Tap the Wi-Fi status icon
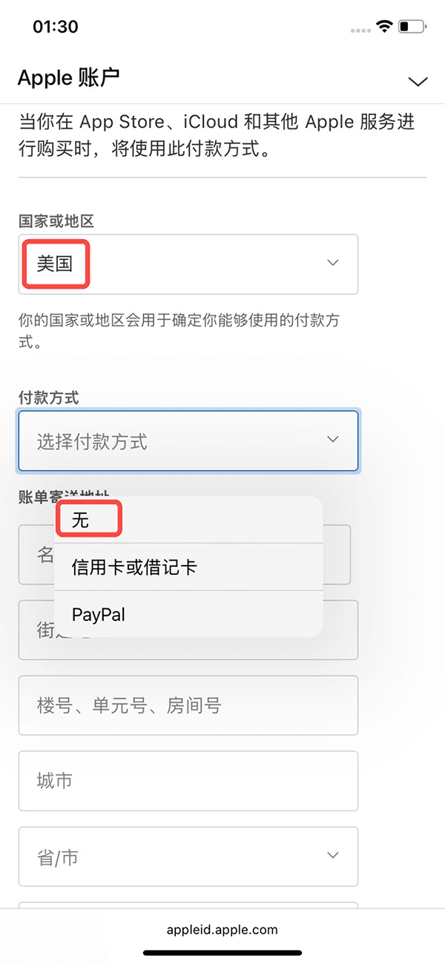Image resolution: width=445 pixels, height=964 pixels. (x=384, y=27)
